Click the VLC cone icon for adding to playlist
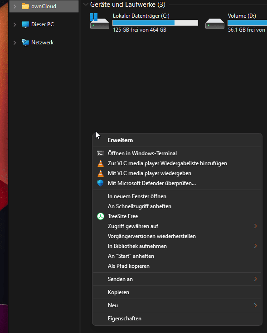Image resolution: width=267 pixels, height=333 pixels. 101,163
